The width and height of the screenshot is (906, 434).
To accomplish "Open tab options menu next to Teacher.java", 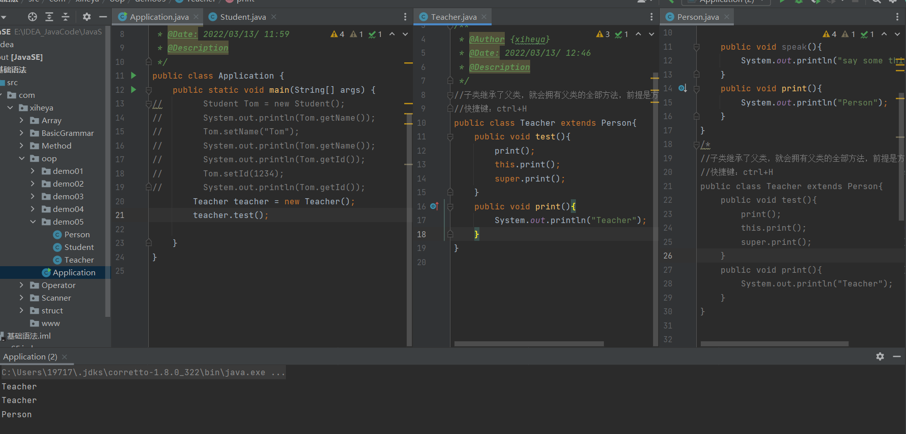I will pyautogui.click(x=652, y=17).
